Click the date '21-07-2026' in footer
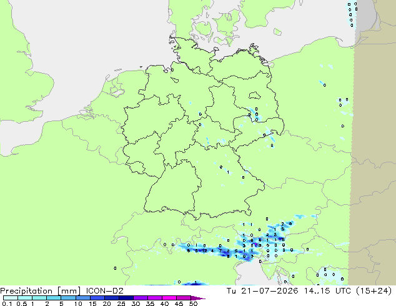396x306 pixels. click(x=269, y=291)
